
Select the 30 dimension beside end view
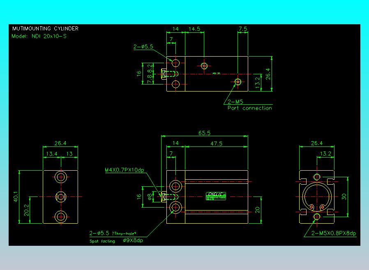344,197
